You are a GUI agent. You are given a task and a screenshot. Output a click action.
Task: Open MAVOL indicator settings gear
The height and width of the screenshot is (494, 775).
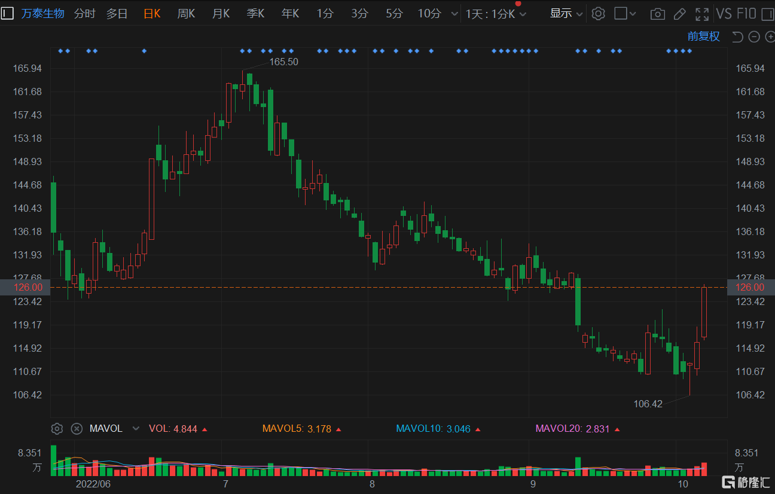57,428
